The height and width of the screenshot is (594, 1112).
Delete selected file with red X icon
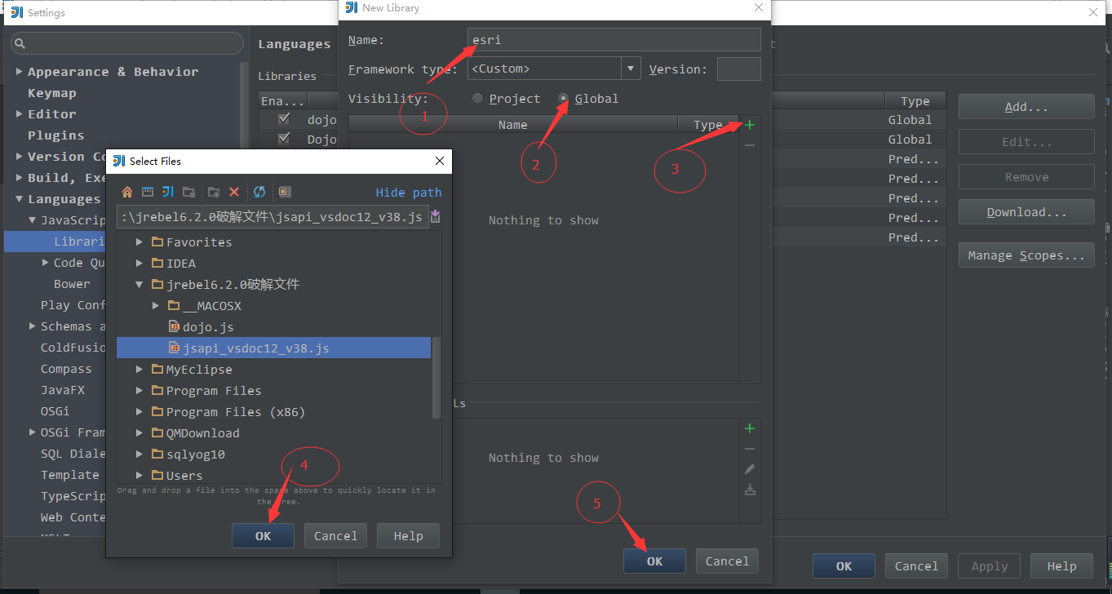234,192
